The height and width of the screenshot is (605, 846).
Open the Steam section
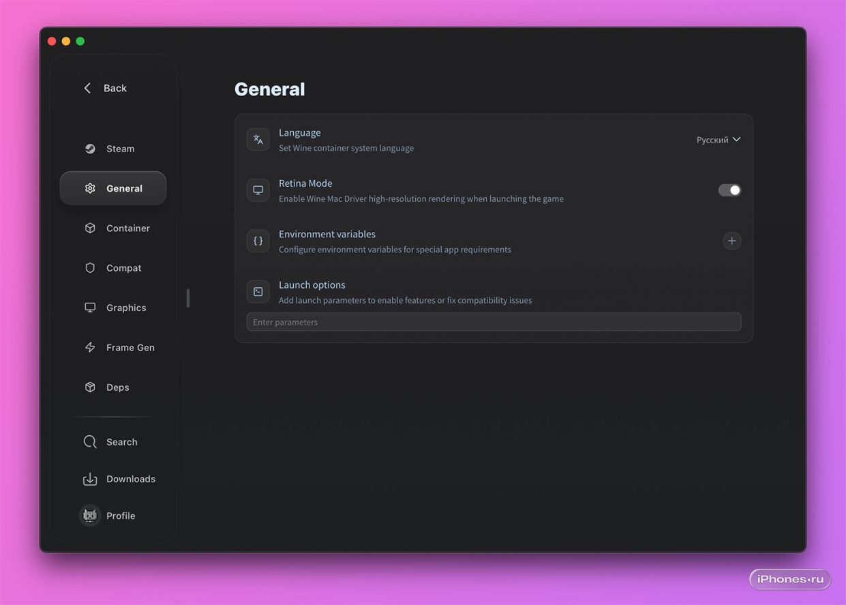113,149
